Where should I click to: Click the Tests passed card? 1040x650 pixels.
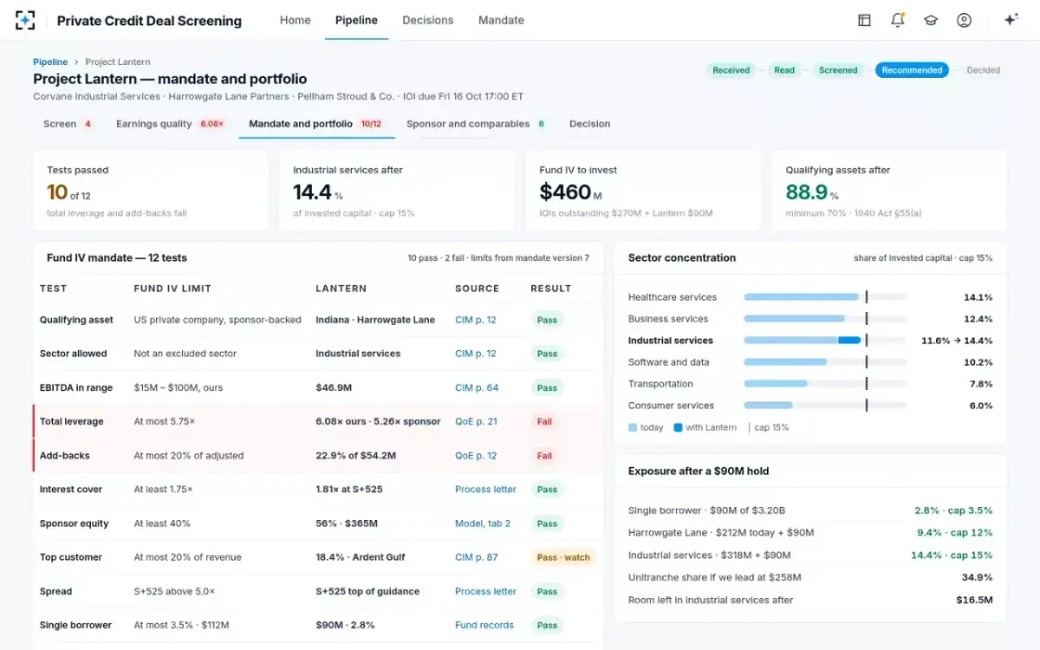tap(151, 192)
